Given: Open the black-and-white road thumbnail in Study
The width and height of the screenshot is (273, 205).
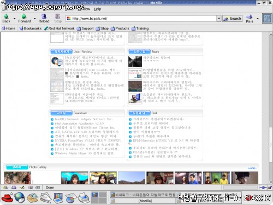Looking at the screenshot, I should 135,62.
